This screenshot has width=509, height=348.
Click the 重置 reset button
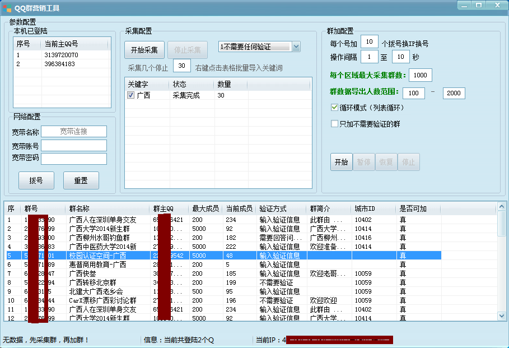tap(81, 180)
